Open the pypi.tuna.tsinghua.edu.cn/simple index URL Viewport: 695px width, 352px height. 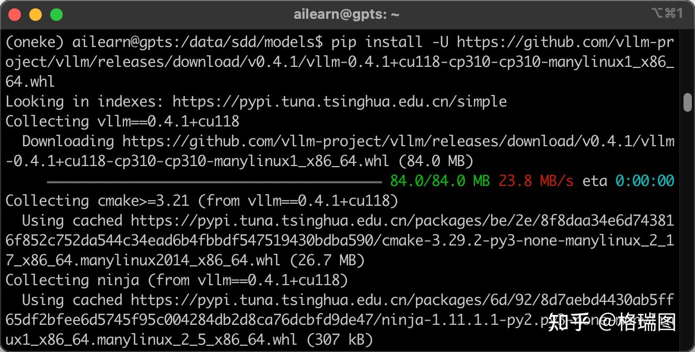pos(340,101)
